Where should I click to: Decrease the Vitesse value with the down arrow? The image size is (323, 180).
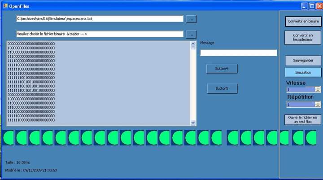tap(318, 91)
